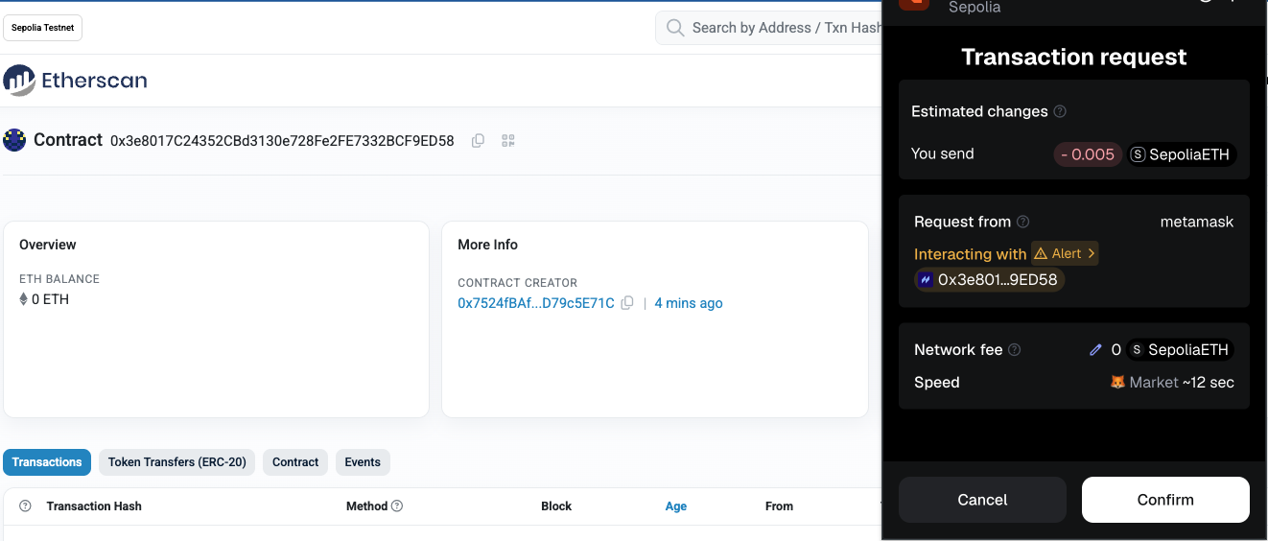Click the ETH BALANCE label

pyautogui.click(x=59, y=279)
